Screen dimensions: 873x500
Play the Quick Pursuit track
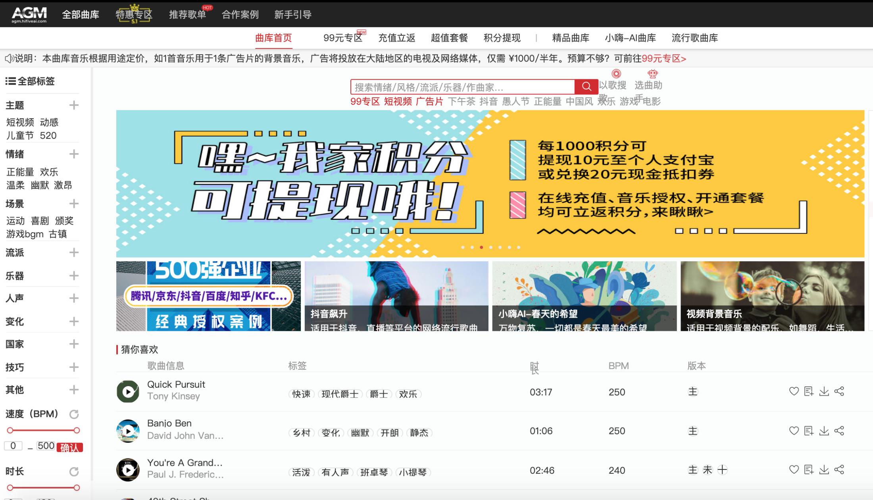coord(128,392)
